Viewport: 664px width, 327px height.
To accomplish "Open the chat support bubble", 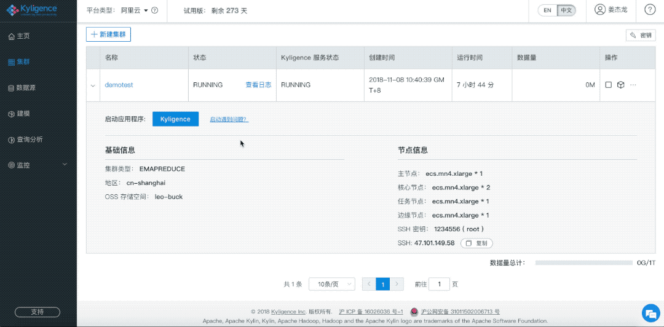I will point(650,313).
